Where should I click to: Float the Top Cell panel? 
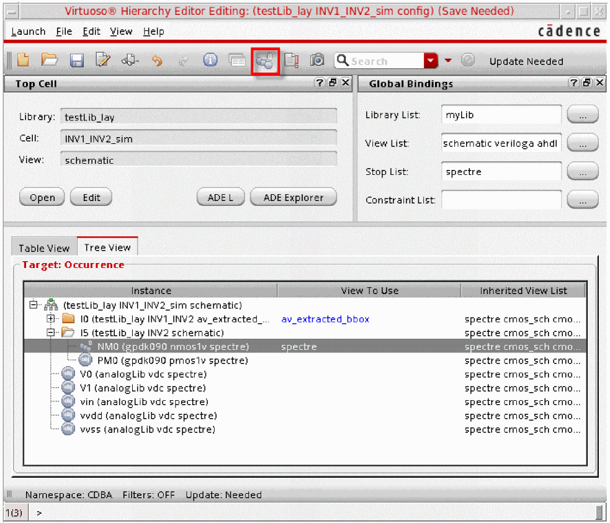333,83
